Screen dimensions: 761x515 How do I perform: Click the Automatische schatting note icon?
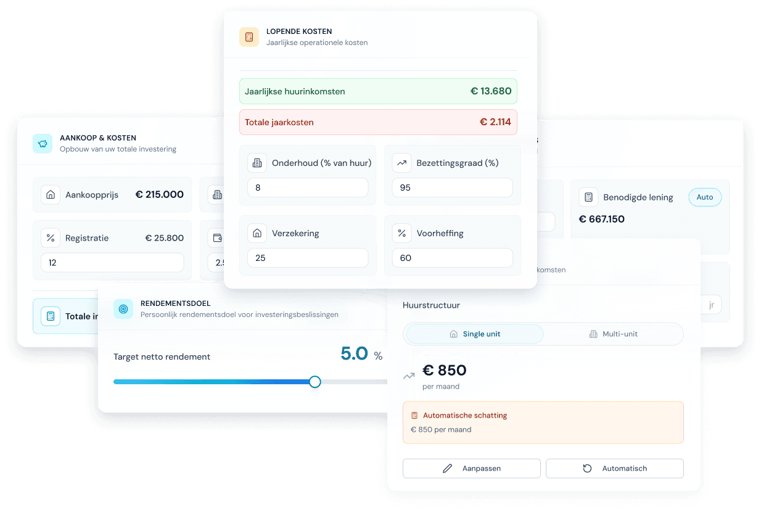pos(414,416)
